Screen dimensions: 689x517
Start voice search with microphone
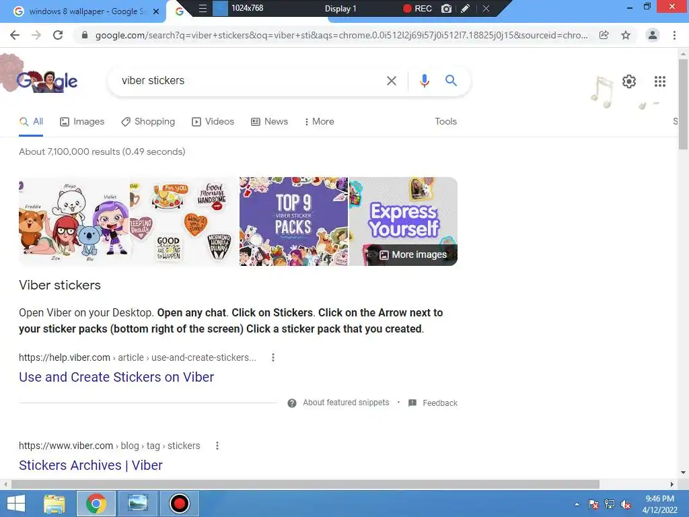[424, 81]
